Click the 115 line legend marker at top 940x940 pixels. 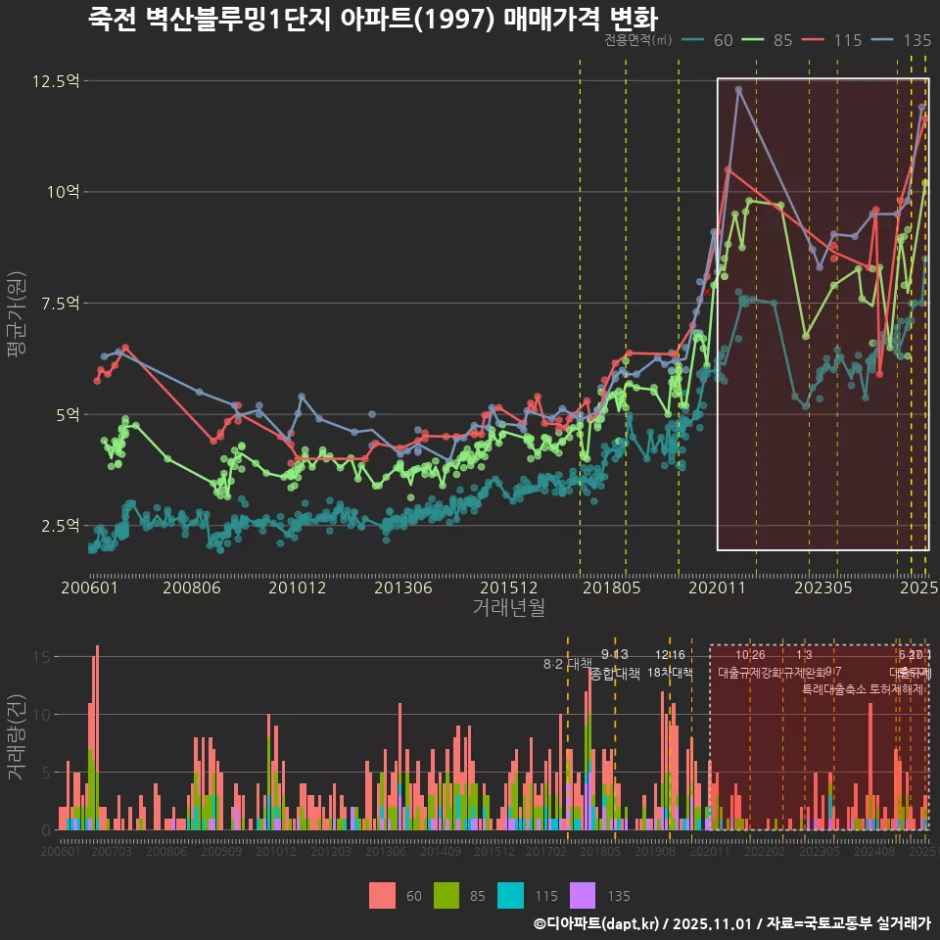(815, 40)
